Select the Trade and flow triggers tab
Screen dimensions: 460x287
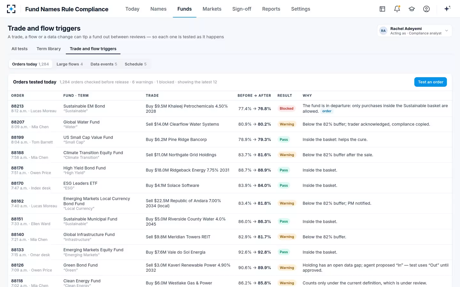point(93,49)
